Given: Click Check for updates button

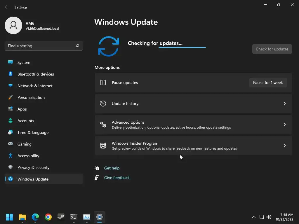Looking at the screenshot, I should 272,49.
